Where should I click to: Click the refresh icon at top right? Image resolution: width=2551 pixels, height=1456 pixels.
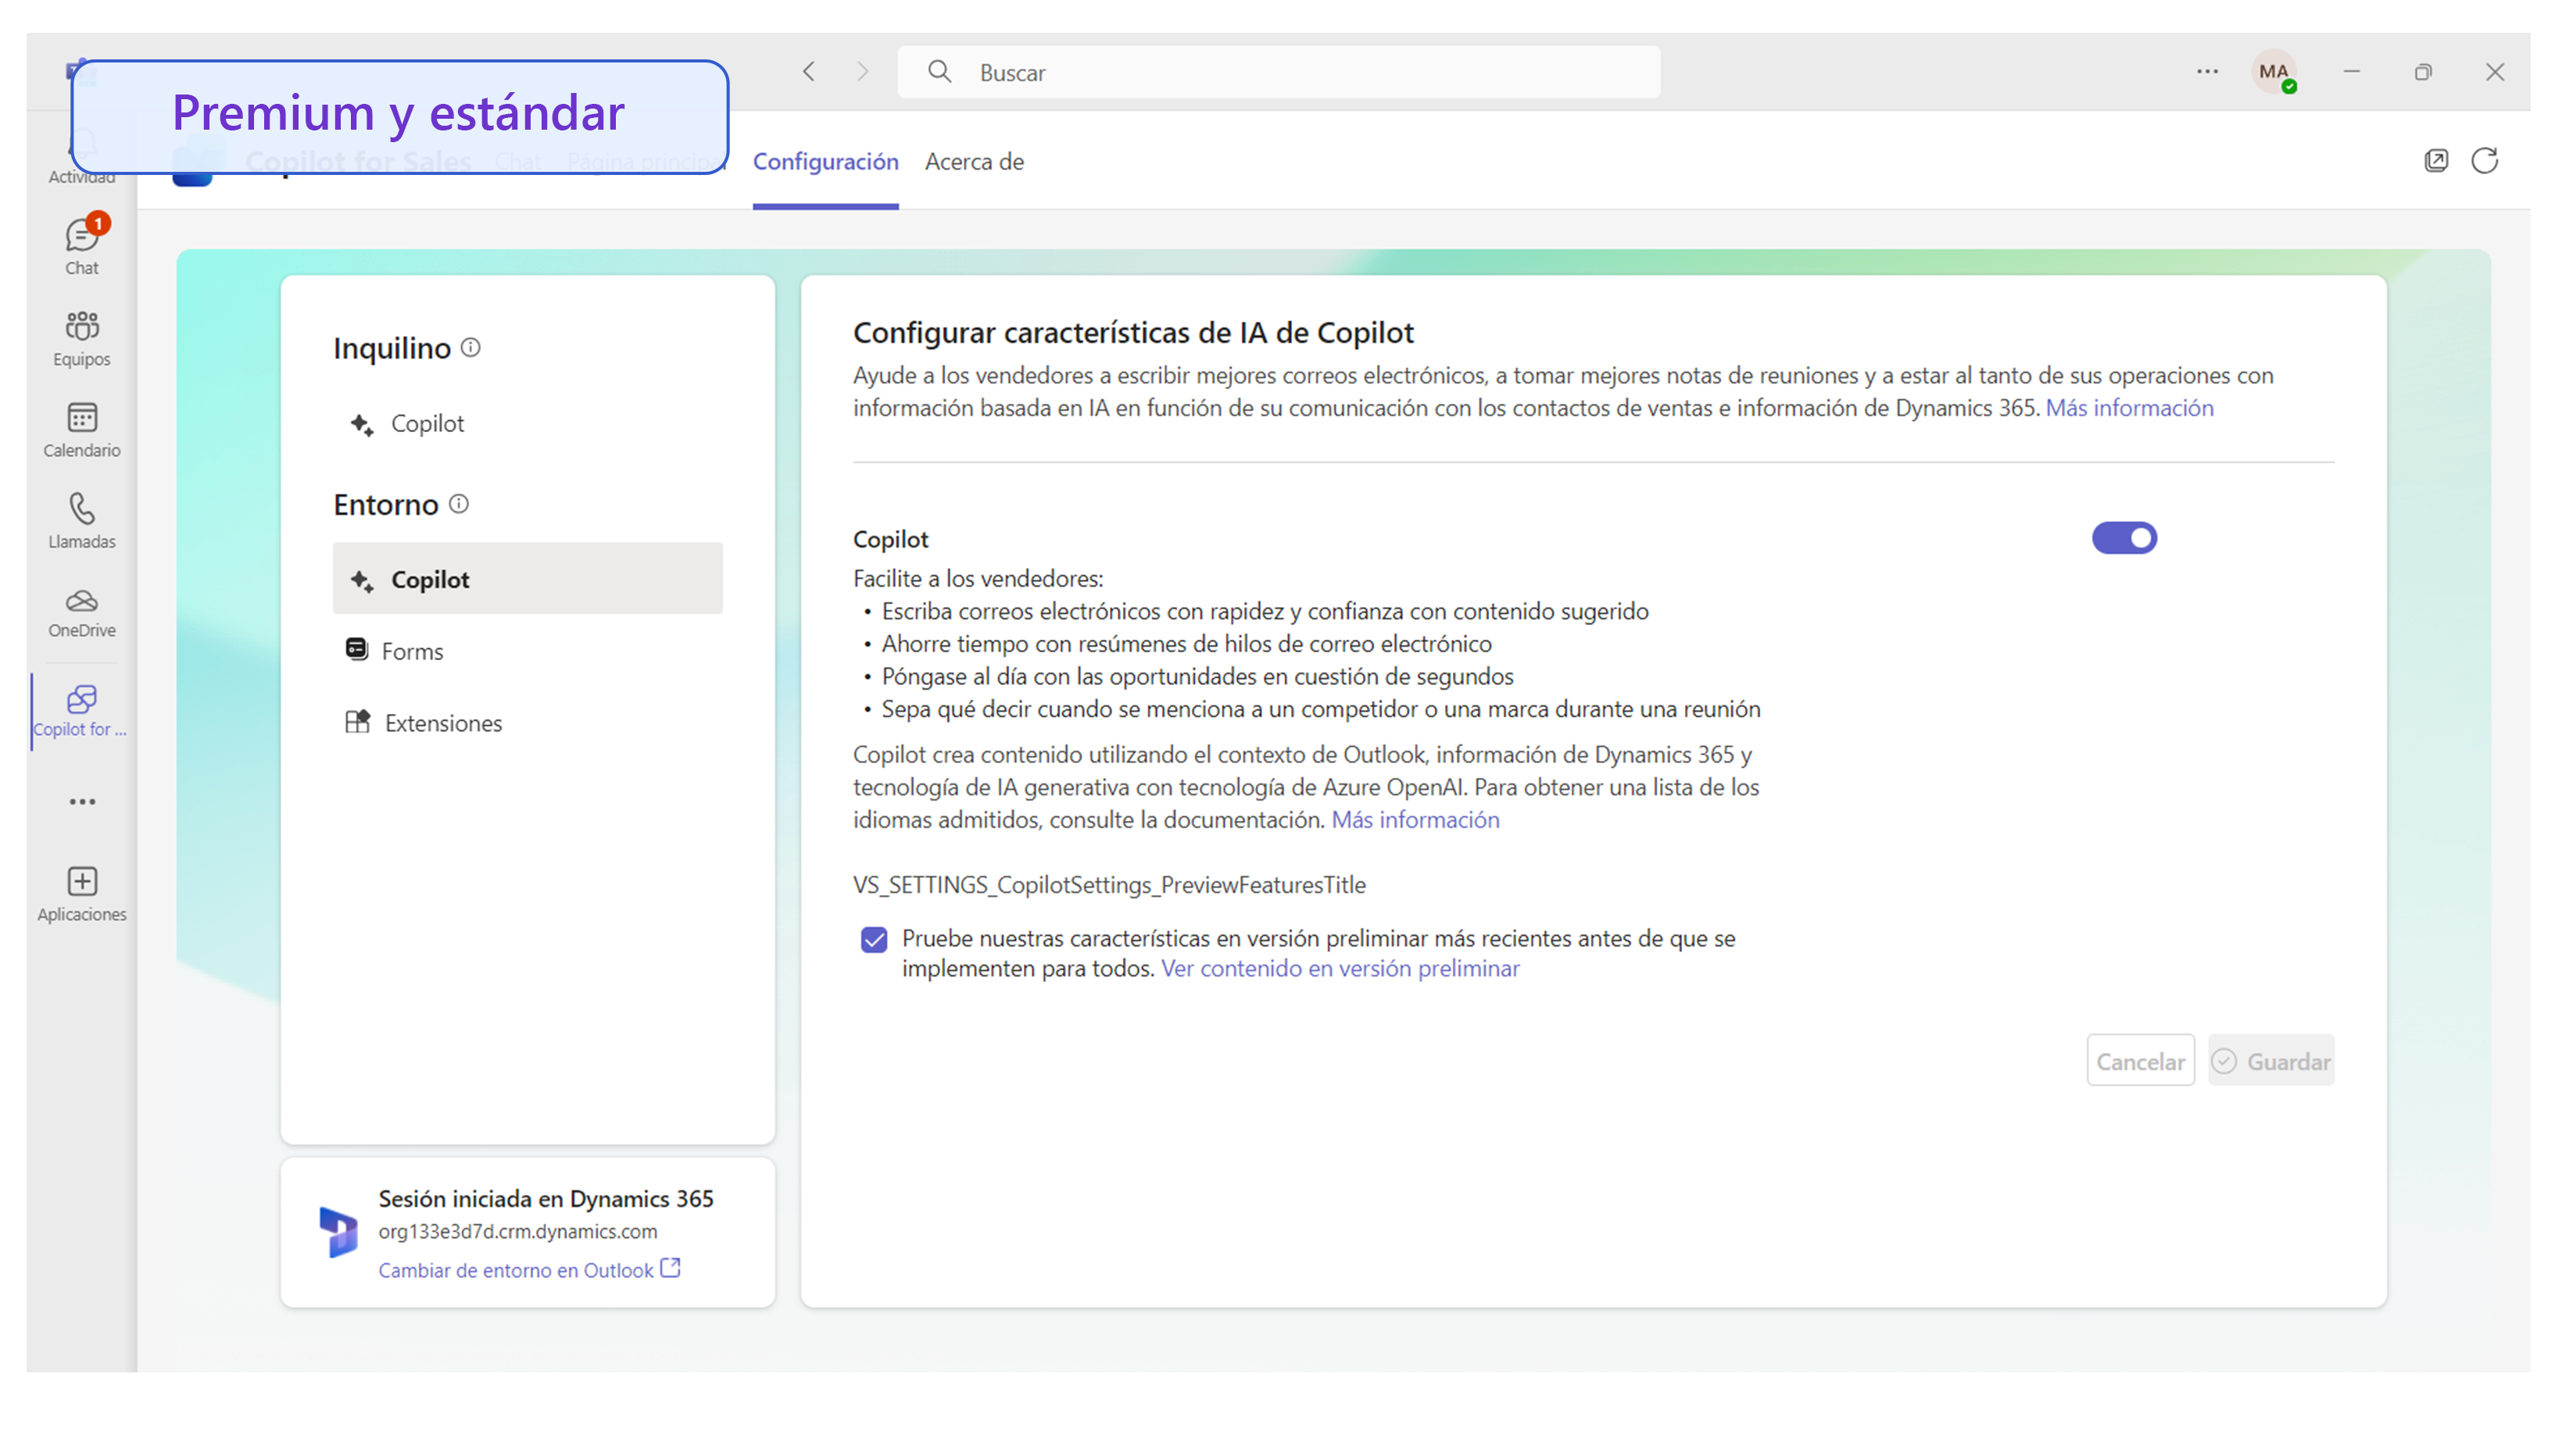point(2484,161)
